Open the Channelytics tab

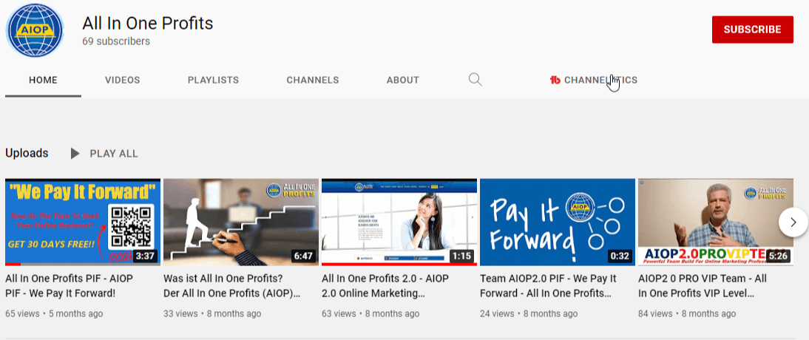tap(594, 80)
